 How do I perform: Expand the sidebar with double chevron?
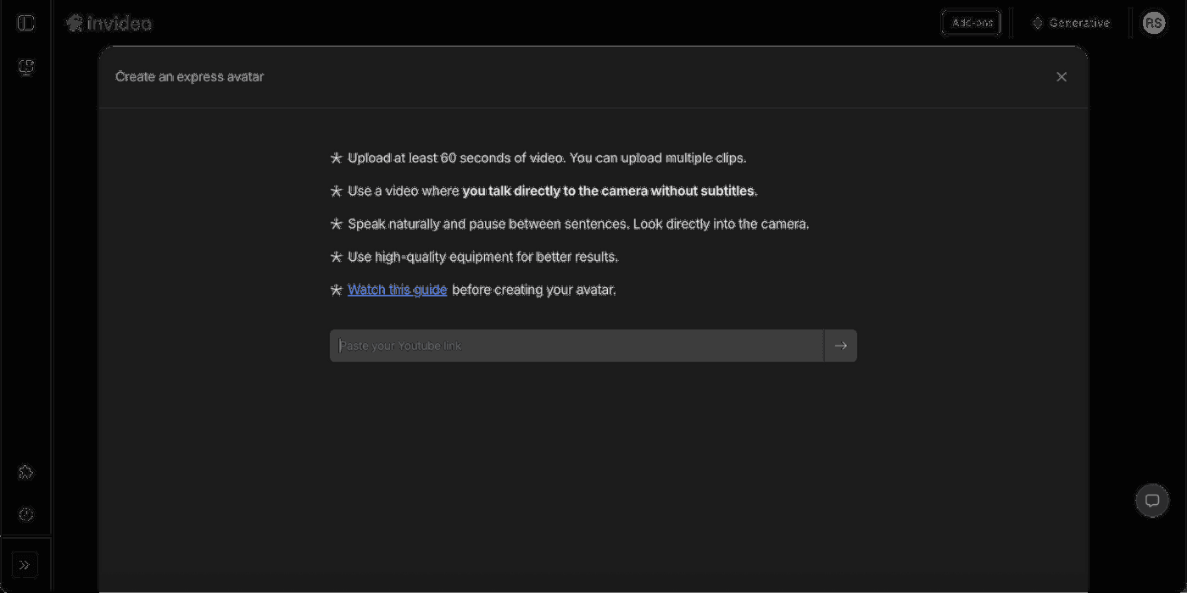[x=25, y=564]
